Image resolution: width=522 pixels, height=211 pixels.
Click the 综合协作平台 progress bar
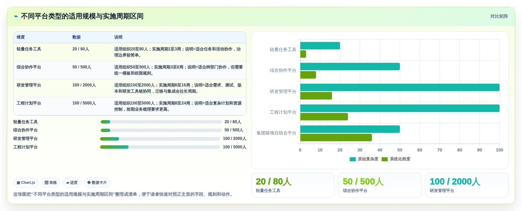[x=161, y=130]
